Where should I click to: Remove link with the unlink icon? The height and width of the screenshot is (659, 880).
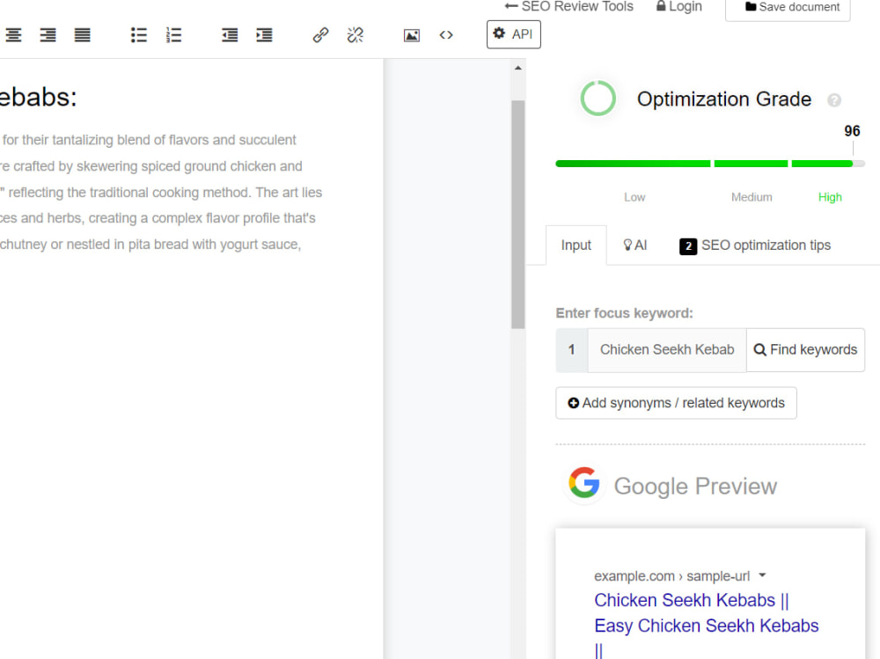(356, 35)
